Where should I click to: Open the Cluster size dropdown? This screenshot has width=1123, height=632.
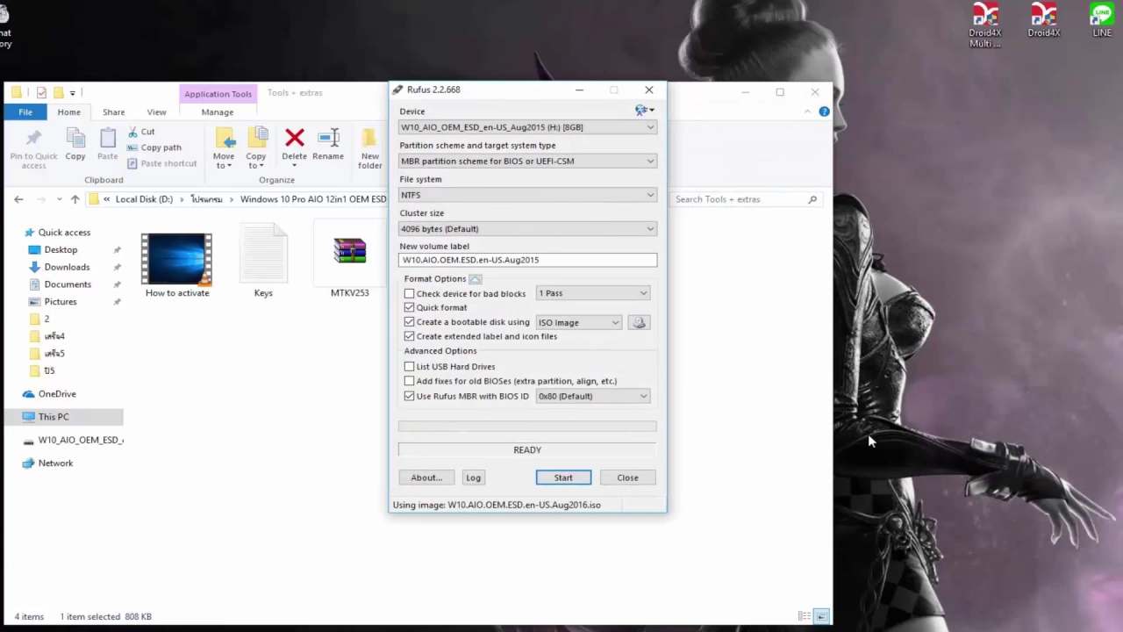pyautogui.click(x=527, y=228)
